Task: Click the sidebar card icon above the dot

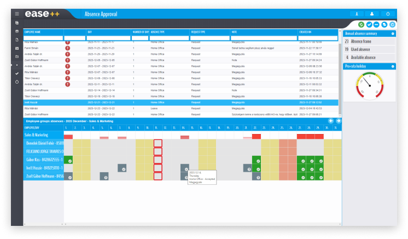Action: [x=17, y=56]
